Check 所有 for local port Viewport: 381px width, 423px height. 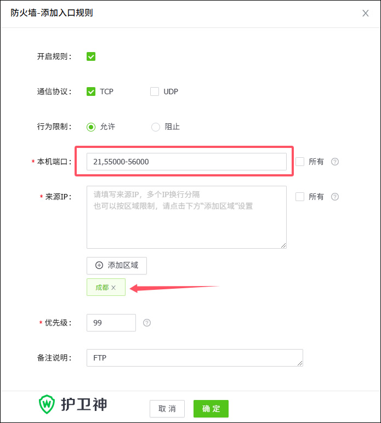click(300, 162)
